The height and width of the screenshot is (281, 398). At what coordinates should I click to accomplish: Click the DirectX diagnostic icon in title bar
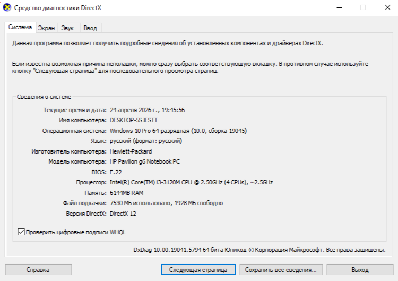tap(7, 7)
